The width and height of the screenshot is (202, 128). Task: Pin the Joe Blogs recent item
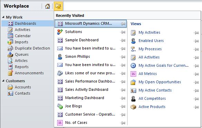(123, 106)
